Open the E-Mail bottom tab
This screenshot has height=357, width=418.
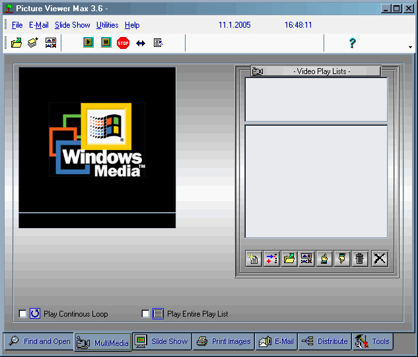point(276,341)
